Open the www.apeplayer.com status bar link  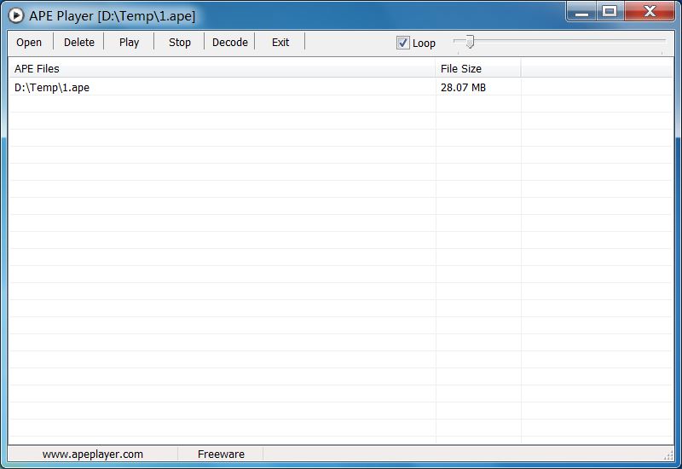(93, 455)
